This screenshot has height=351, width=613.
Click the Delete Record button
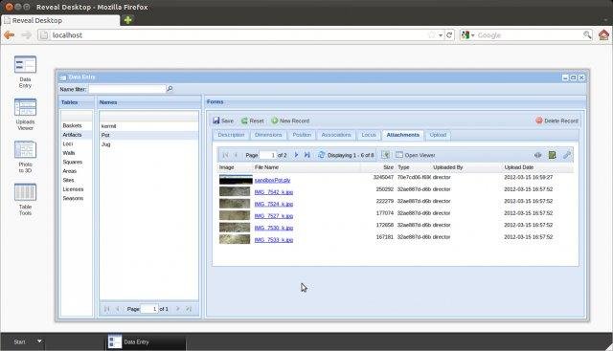click(556, 121)
